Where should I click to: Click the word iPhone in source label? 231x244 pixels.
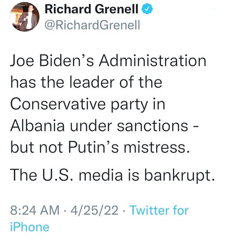[x=30, y=227]
